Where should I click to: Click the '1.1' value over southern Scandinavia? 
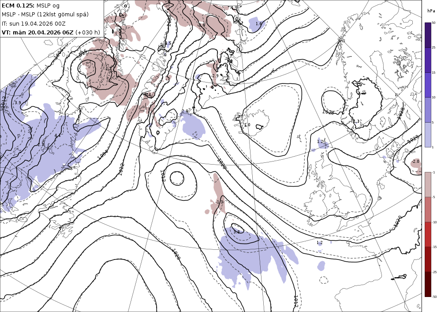(x=356, y=121)
